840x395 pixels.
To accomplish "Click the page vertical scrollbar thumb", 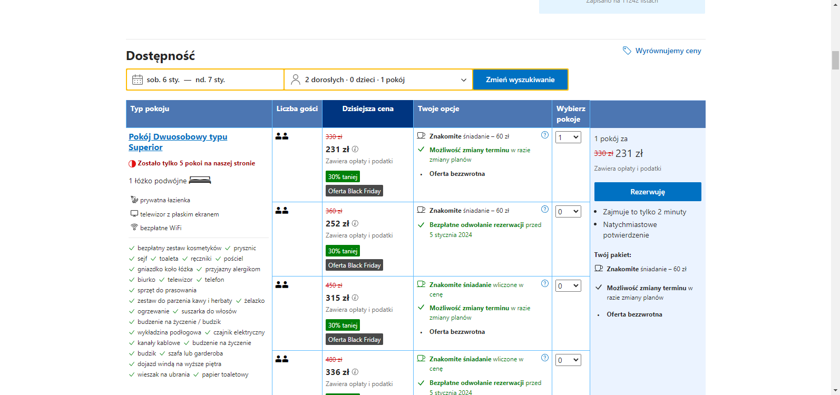I will pyautogui.click(x=835, y=60).
